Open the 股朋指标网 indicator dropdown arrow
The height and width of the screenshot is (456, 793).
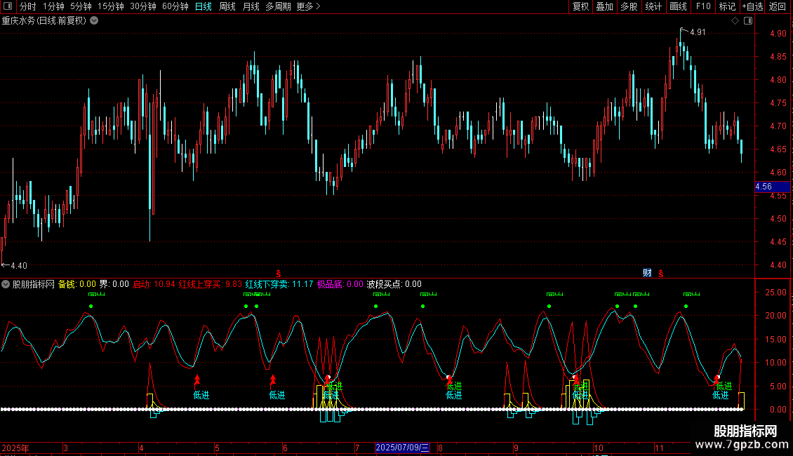[6, 285]
